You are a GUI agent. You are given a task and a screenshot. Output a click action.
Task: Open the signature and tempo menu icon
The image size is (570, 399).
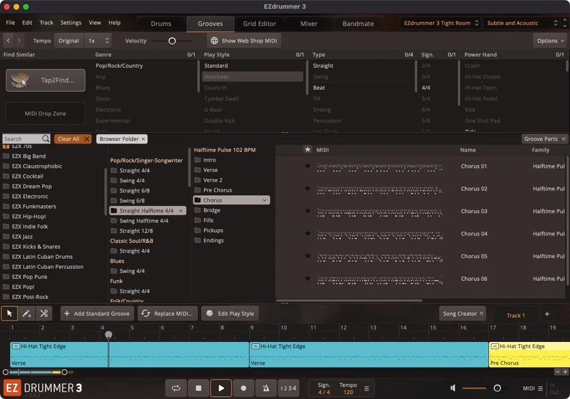tap(366, 388)
